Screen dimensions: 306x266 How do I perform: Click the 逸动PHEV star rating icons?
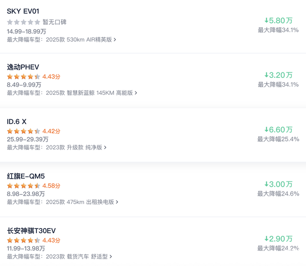[23, 76]
